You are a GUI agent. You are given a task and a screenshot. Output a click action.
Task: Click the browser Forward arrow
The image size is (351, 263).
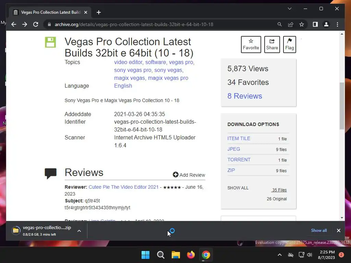25,24
